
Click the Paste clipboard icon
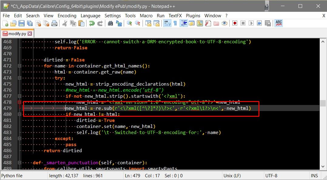(x=81, y=23)
